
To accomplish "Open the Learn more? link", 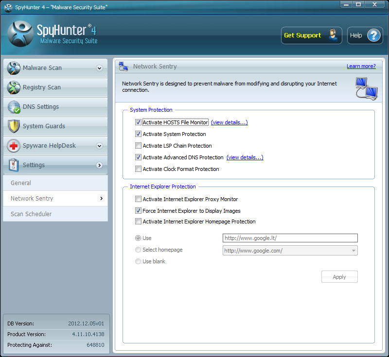I will coord(361,67).
